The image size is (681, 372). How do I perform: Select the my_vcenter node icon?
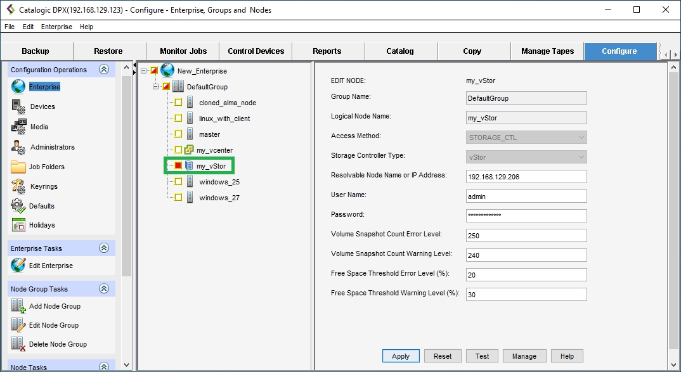click(x=189, y=150)
